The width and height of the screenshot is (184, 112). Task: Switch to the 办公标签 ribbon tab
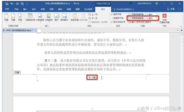pyautogui.click(x=88, y=9)
